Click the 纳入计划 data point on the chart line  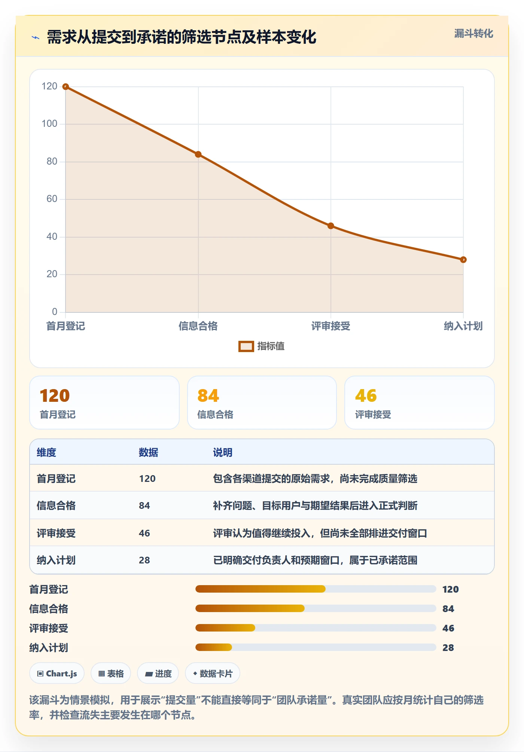point(463,260)
